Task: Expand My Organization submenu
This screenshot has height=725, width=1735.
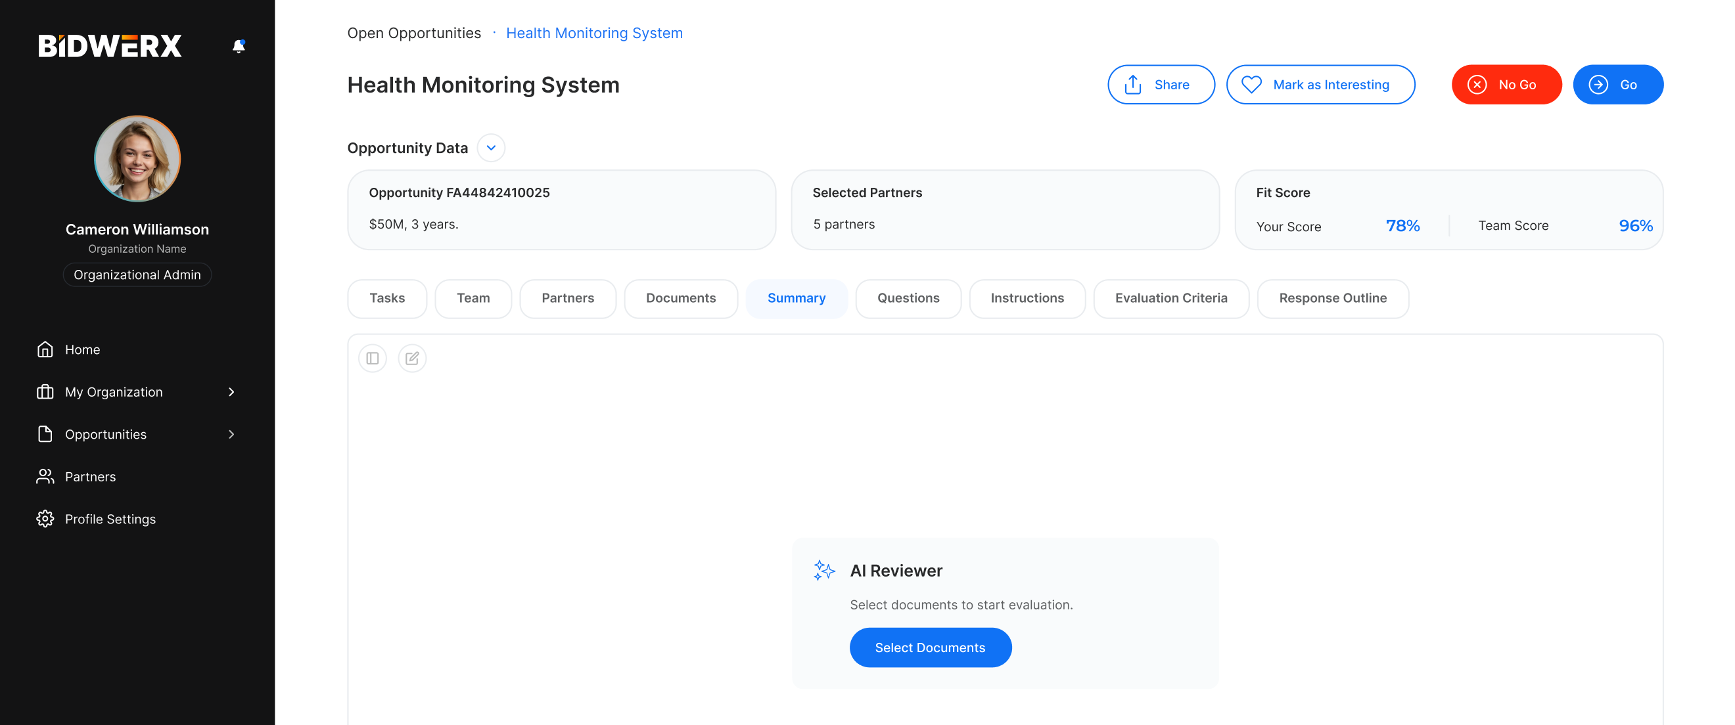Action: point(231,392)
